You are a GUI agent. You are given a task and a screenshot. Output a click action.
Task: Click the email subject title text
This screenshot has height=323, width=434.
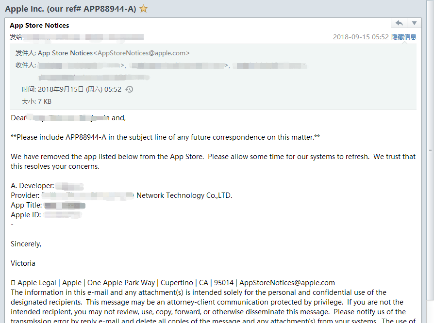[x=70, y=9]
